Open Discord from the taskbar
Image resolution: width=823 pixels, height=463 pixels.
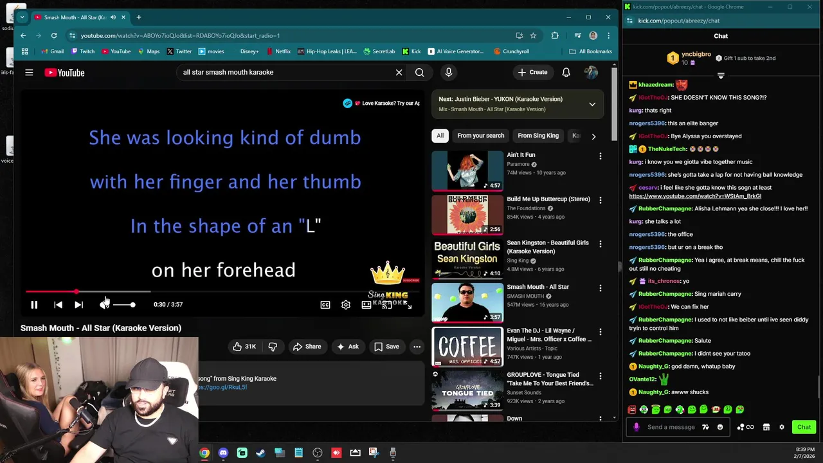223,453
